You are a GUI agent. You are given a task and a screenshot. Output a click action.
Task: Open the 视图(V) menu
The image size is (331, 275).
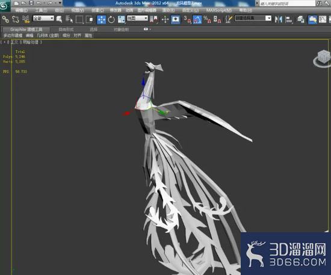(x=78, y=10)
